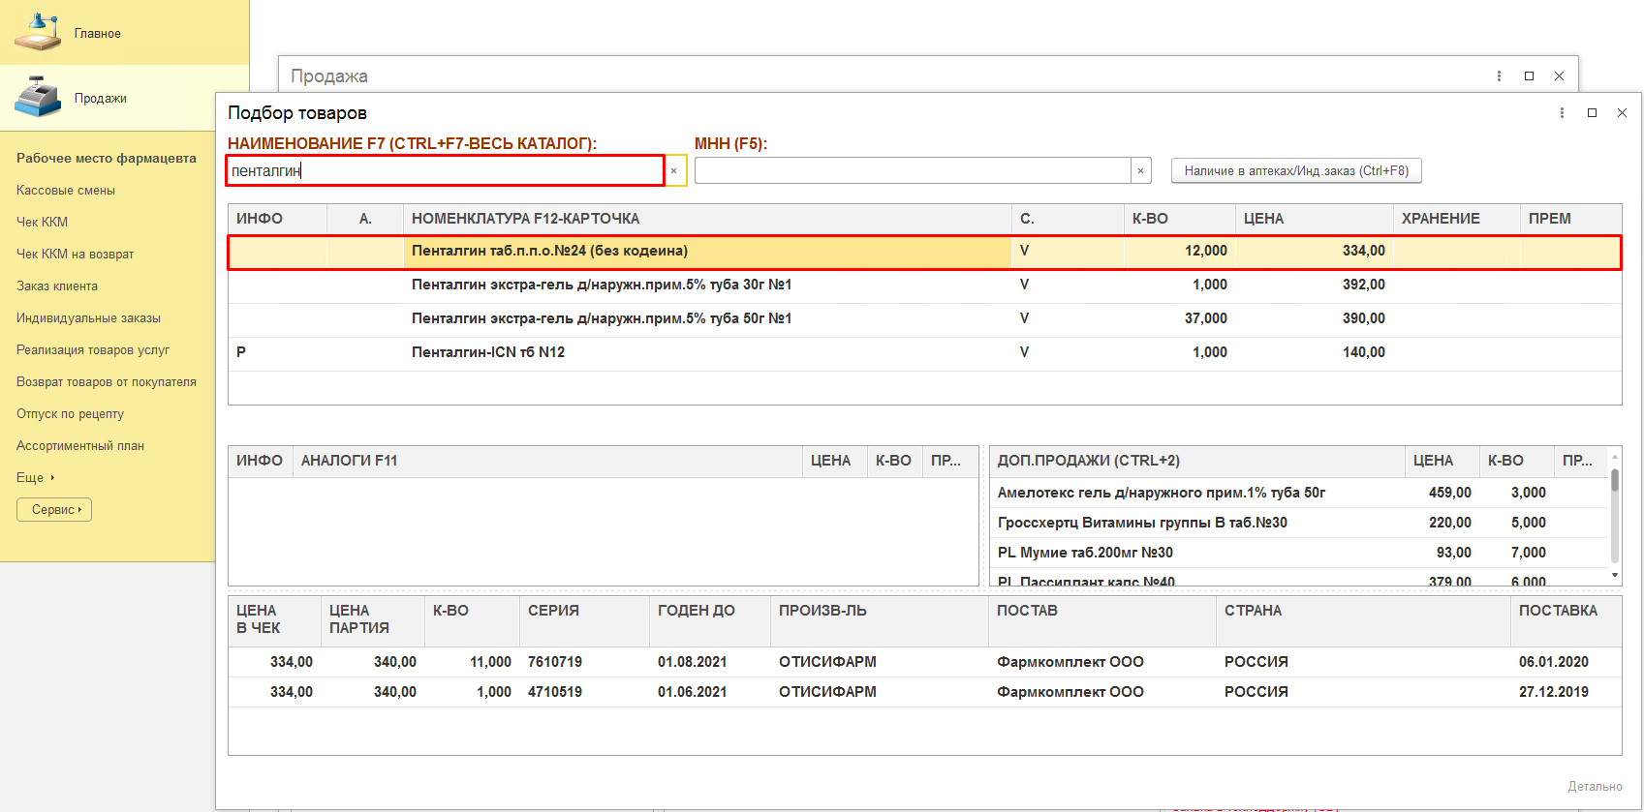Open the Продажа window three-dot menu
Image resolution: width=1644 pixels, height=812 pixels.
(1499, 76)
